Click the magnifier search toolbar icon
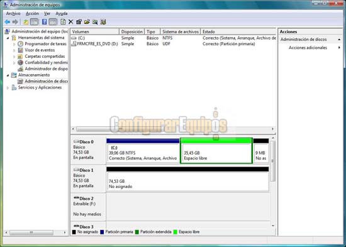 tap(95, 22)
